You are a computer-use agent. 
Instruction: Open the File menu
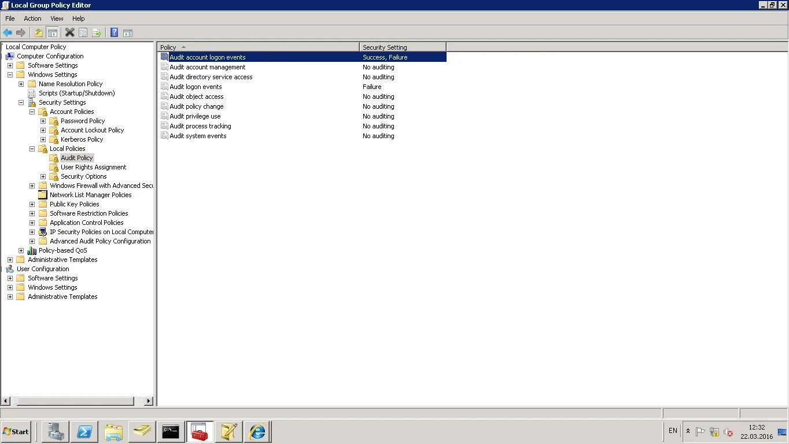tap(10, 18)
